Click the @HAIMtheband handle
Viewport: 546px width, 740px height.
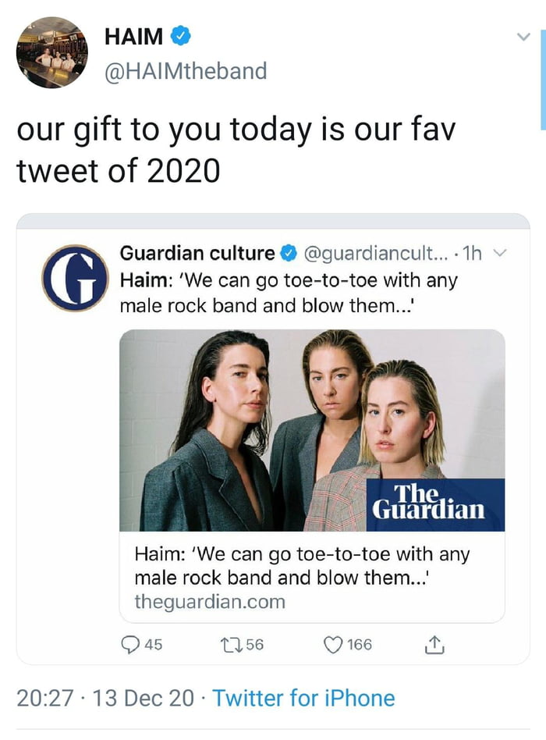[187, 71]
